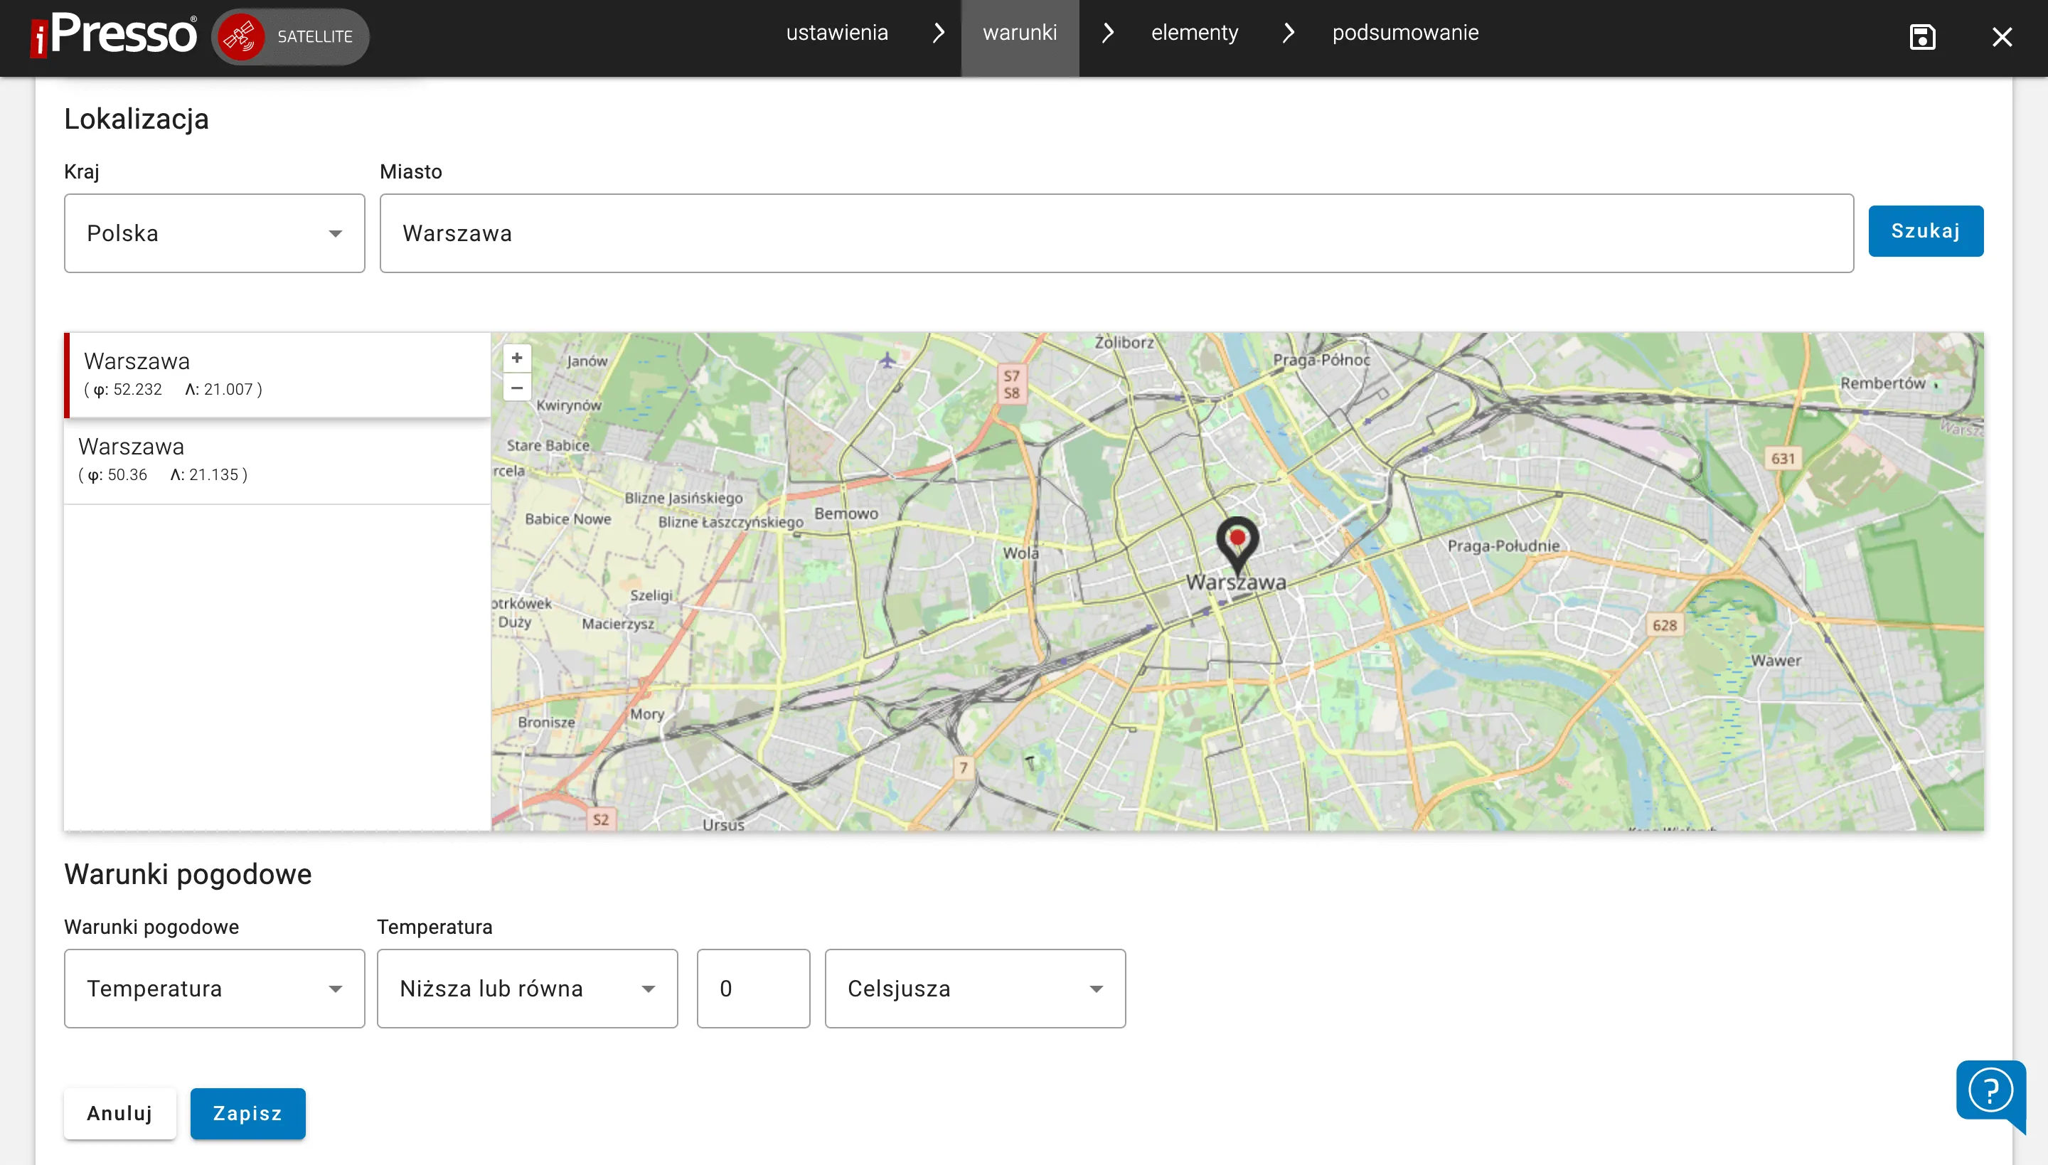Click the save disk icon in header
Screen dimensions: 2048x1165
1921,37
